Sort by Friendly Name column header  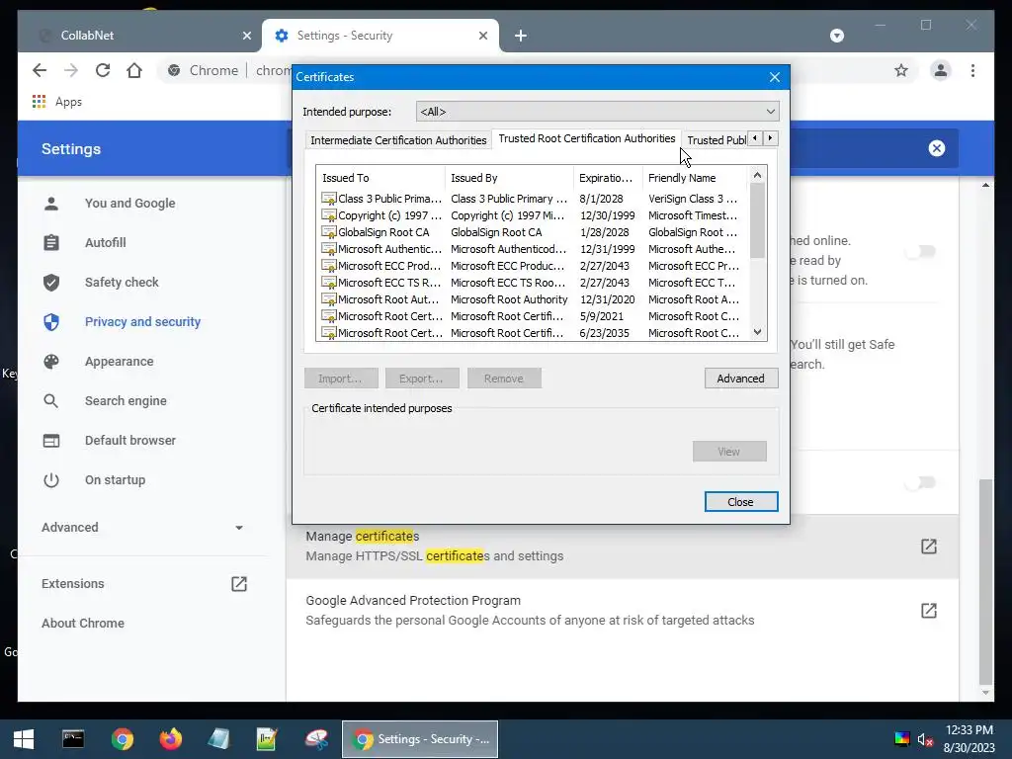[x=695, y=178]
